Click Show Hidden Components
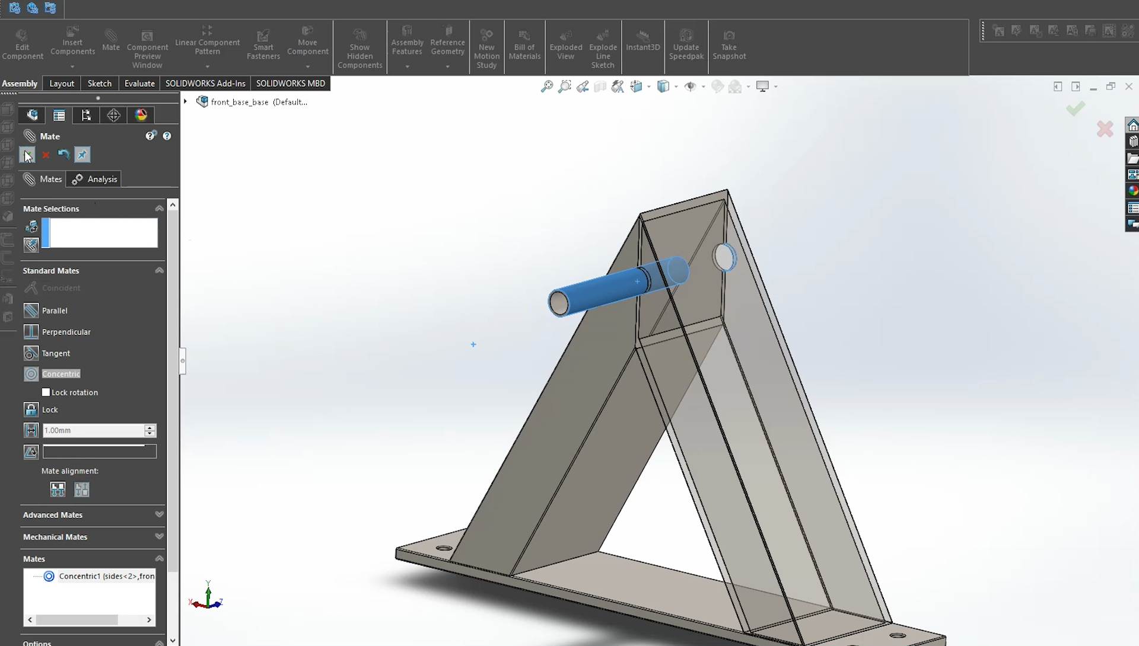The image size is (1139, 646). point(359,49)
